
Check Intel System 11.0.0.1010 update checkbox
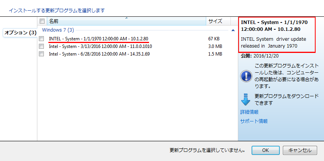[42, 46]
